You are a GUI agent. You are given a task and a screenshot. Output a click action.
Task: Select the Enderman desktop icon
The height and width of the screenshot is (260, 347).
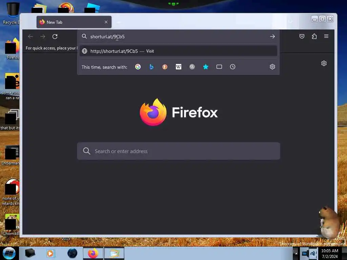click(x=11, y=155)
